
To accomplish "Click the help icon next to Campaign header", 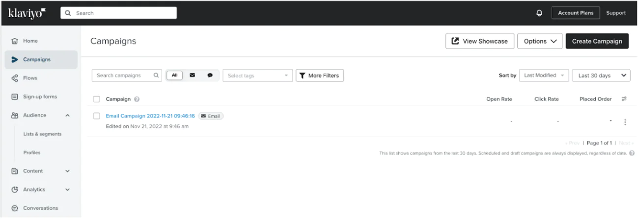I will click(137, 99).
